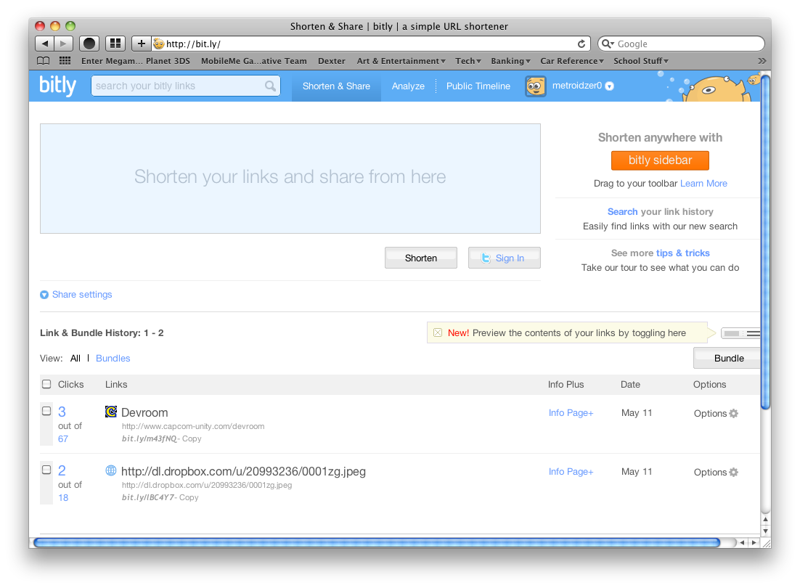
Task: Switch to the Analyze tab
Action: pos(408,86)
